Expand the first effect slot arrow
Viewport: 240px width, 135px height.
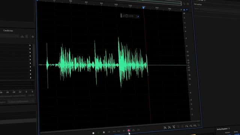(30, 45)
